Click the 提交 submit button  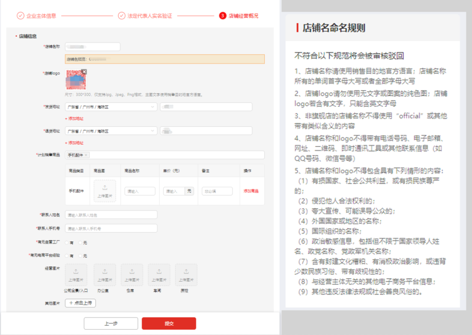[x=169, y=324]
